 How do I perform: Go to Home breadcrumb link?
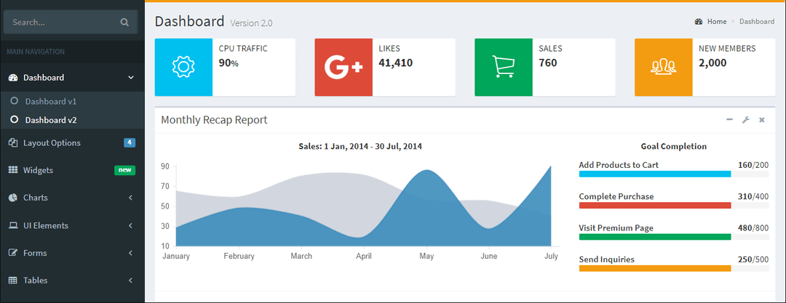pos(716,22)
